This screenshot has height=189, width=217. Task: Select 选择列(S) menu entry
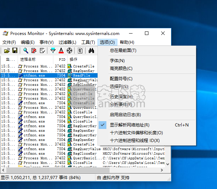click(147, 86)
